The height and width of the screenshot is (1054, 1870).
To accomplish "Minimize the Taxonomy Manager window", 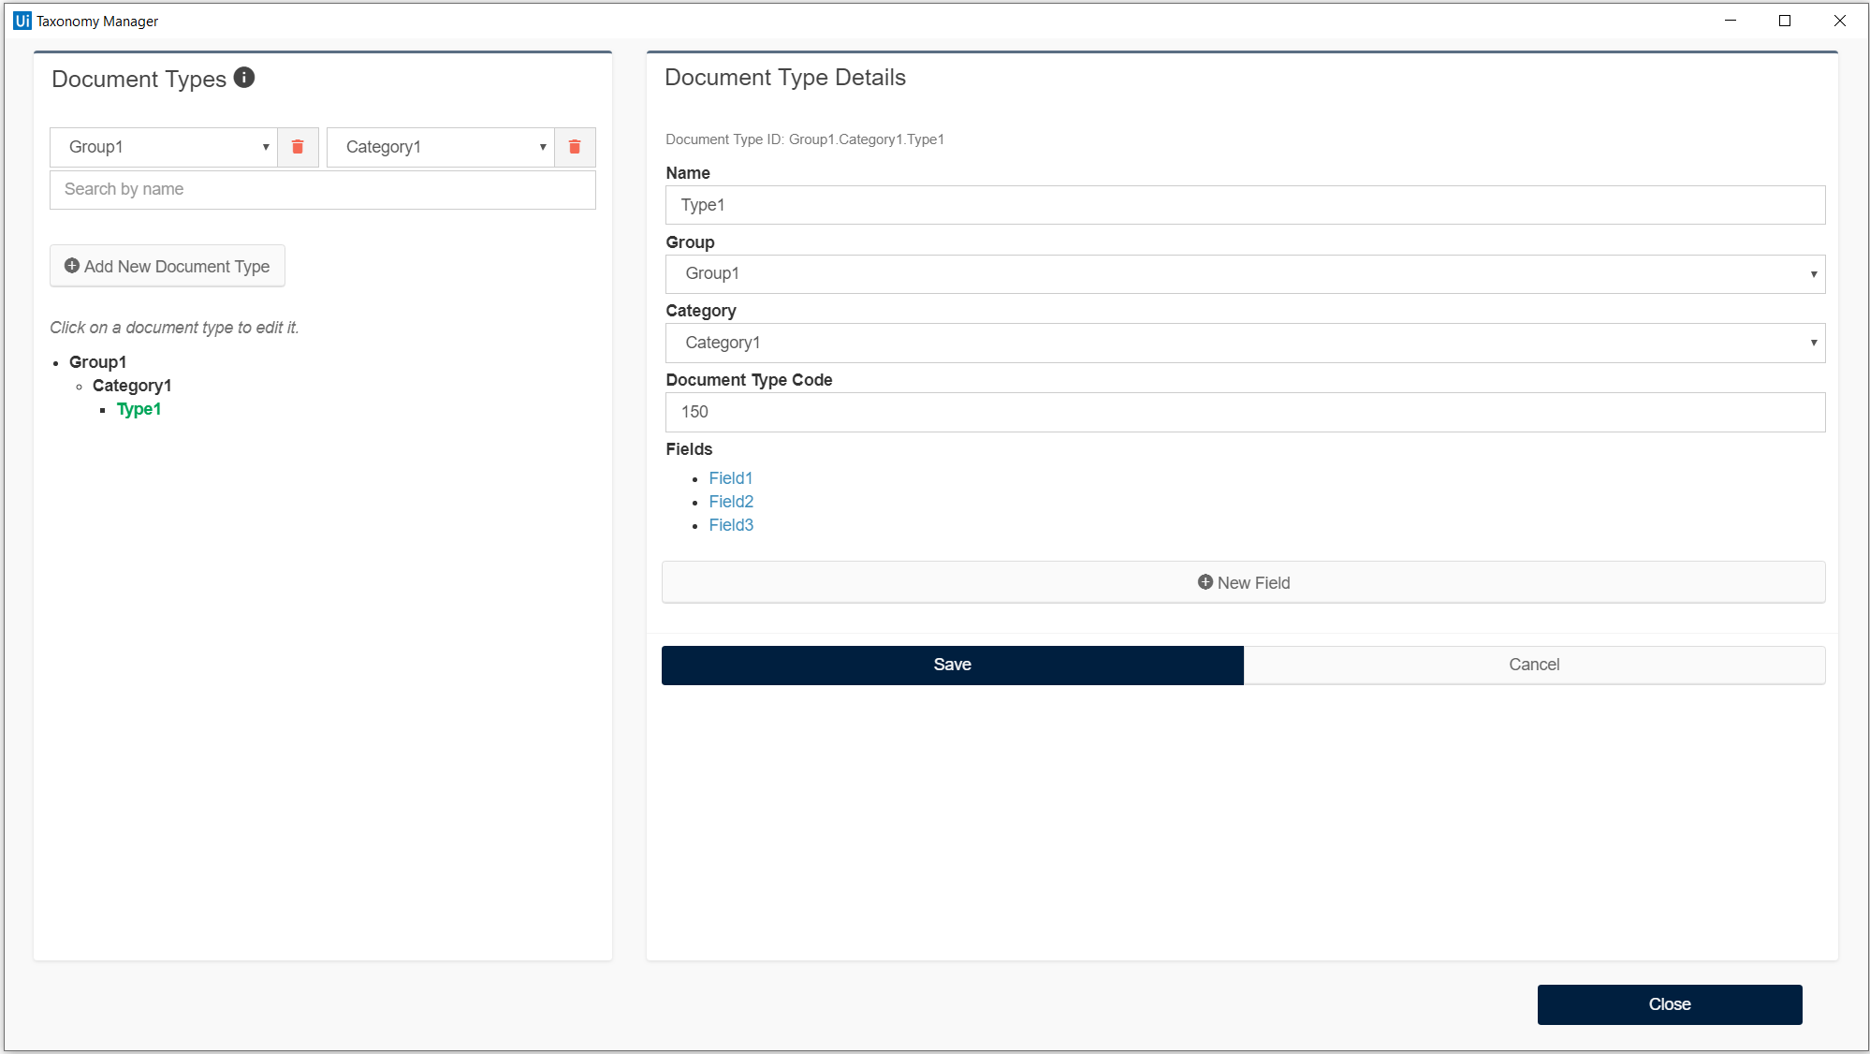I will [x=1731, y=21].
